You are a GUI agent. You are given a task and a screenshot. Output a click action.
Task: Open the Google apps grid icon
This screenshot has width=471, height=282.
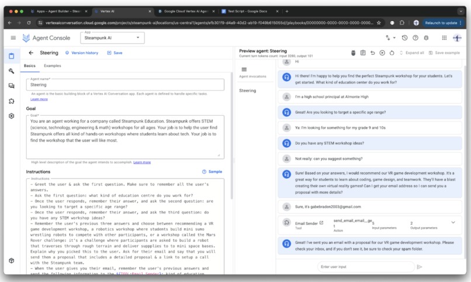pos(444,38)
